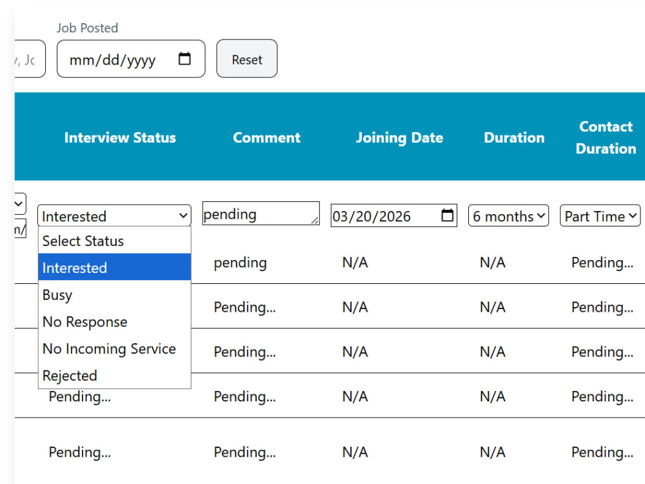The height and width of the screenshot is (484, 645).
Task: Expand the 'Part Time' contact duration dropdown
Action: point(600,216)
